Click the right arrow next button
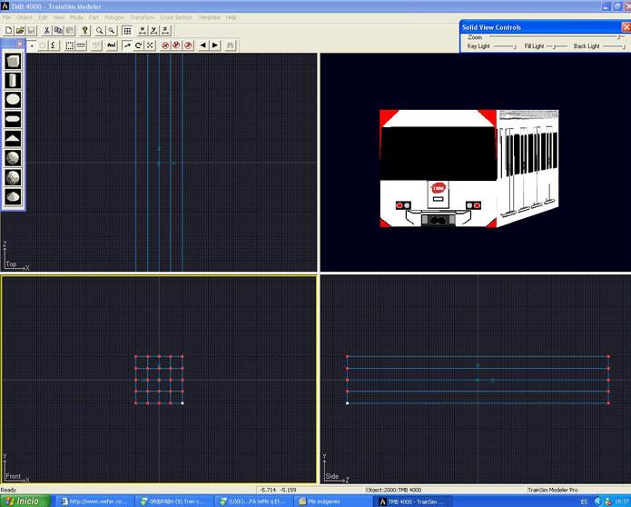 pos(216,45)
